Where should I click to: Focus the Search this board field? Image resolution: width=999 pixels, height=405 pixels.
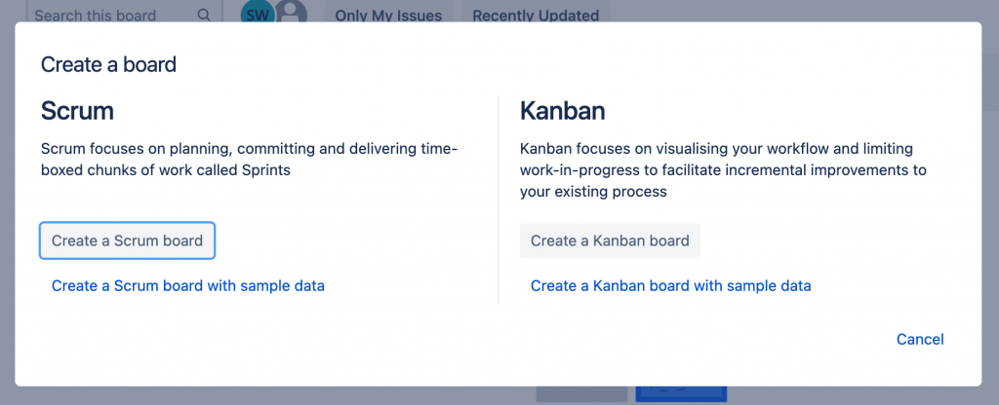pyautogui.click(x=107, y=15)
